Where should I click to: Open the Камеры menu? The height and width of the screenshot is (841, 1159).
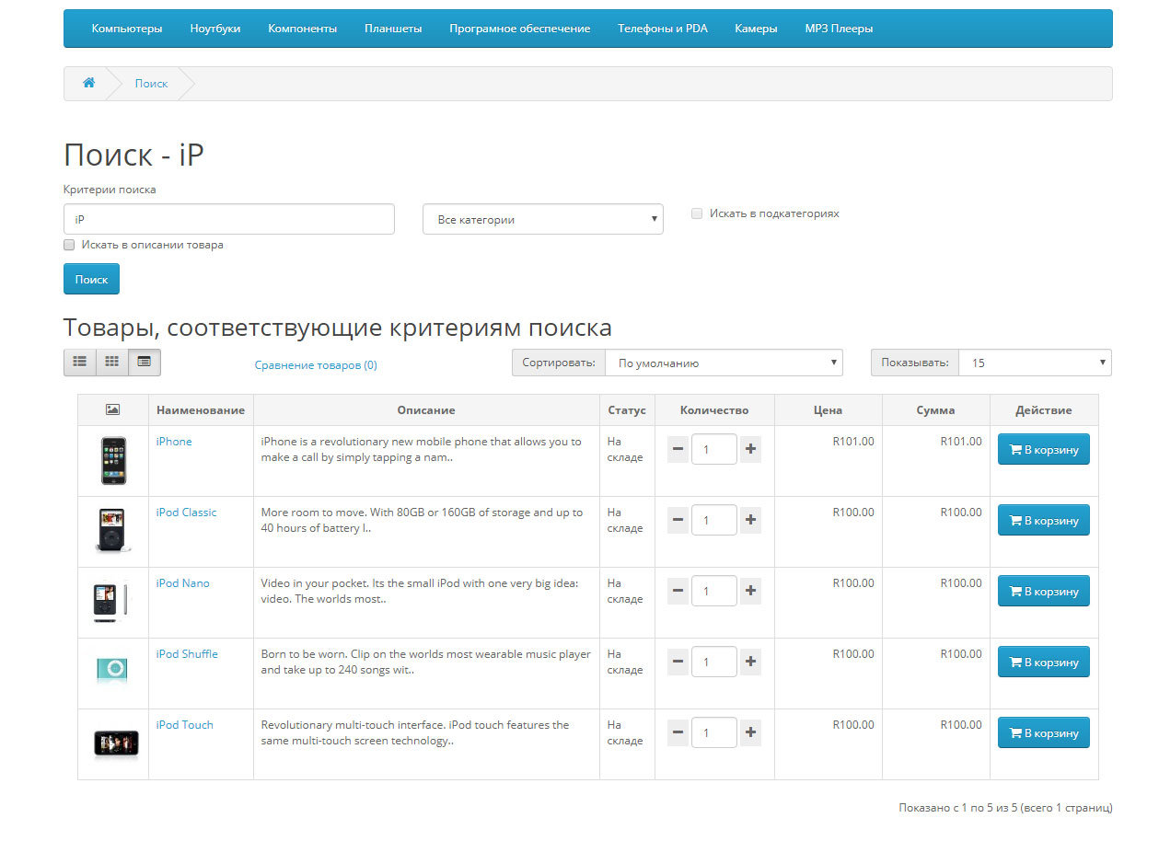pos(756,29)
